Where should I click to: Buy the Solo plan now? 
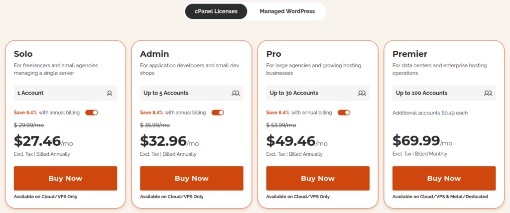65,178
